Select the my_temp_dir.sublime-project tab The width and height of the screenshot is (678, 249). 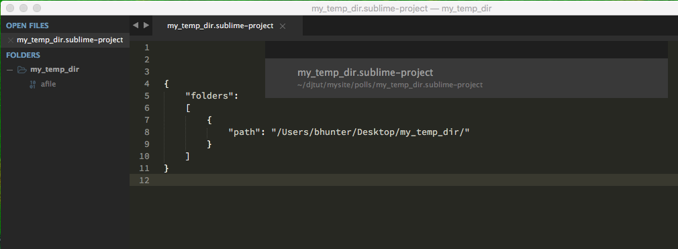(220, 26)
